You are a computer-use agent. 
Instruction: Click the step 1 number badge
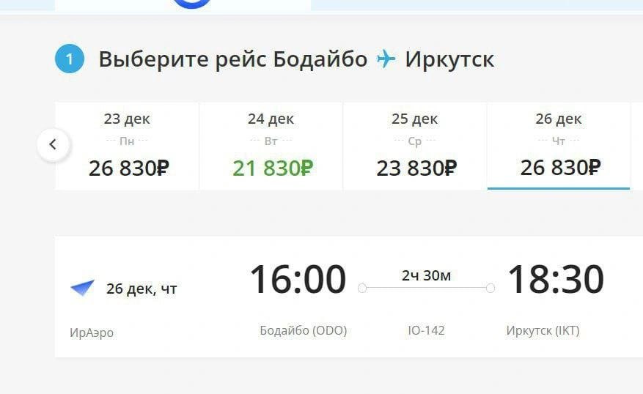tap(70, 59)
